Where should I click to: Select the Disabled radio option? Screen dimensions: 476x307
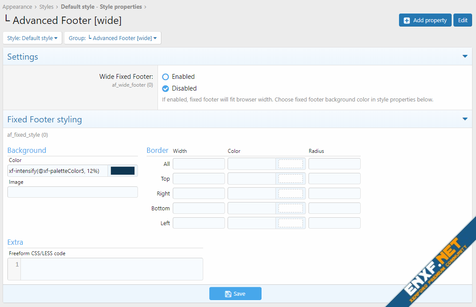point(165,88)
